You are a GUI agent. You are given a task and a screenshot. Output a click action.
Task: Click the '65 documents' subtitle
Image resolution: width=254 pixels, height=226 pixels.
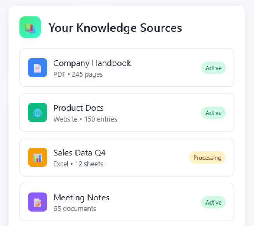tap(75, 208)
